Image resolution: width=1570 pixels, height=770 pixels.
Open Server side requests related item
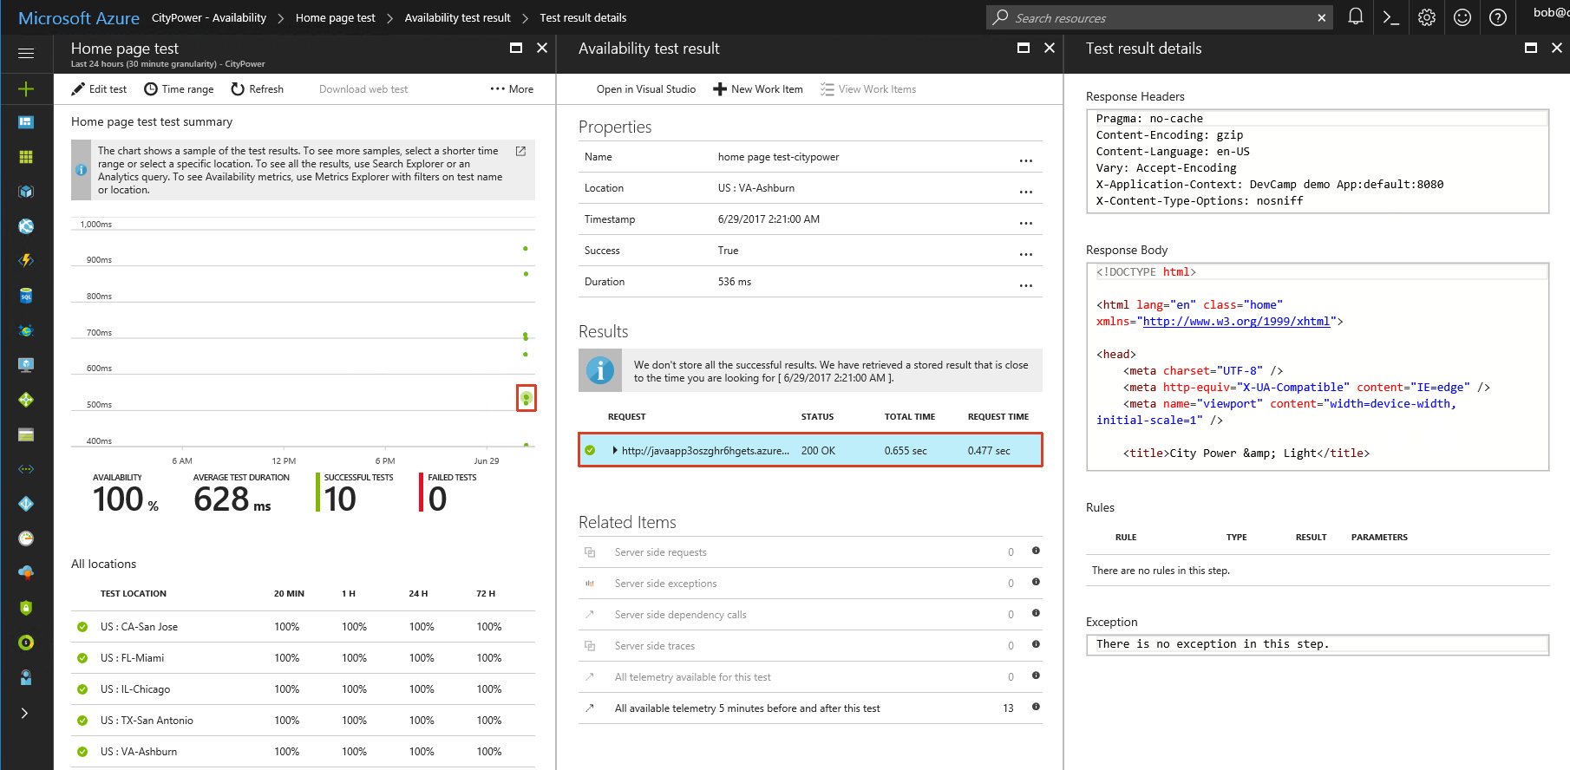click(810, 551)
